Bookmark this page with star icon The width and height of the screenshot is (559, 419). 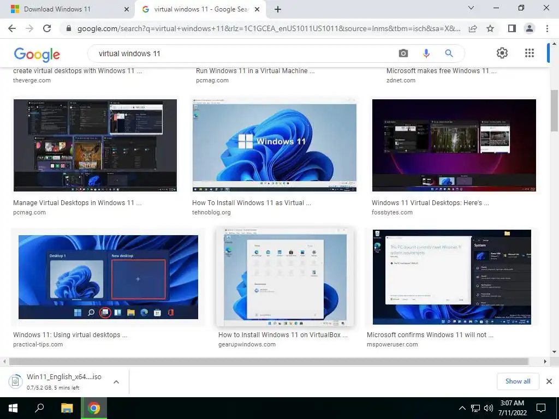490,28
